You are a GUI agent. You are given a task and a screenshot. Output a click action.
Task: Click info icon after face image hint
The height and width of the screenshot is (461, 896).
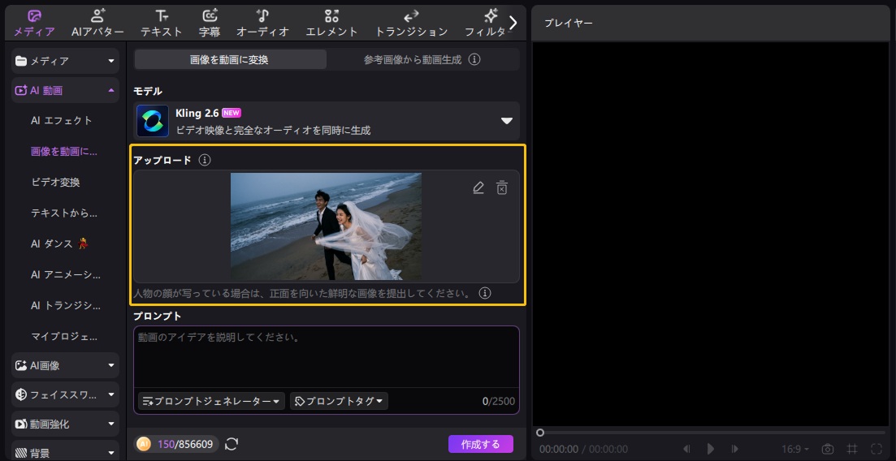pos(485,294)
